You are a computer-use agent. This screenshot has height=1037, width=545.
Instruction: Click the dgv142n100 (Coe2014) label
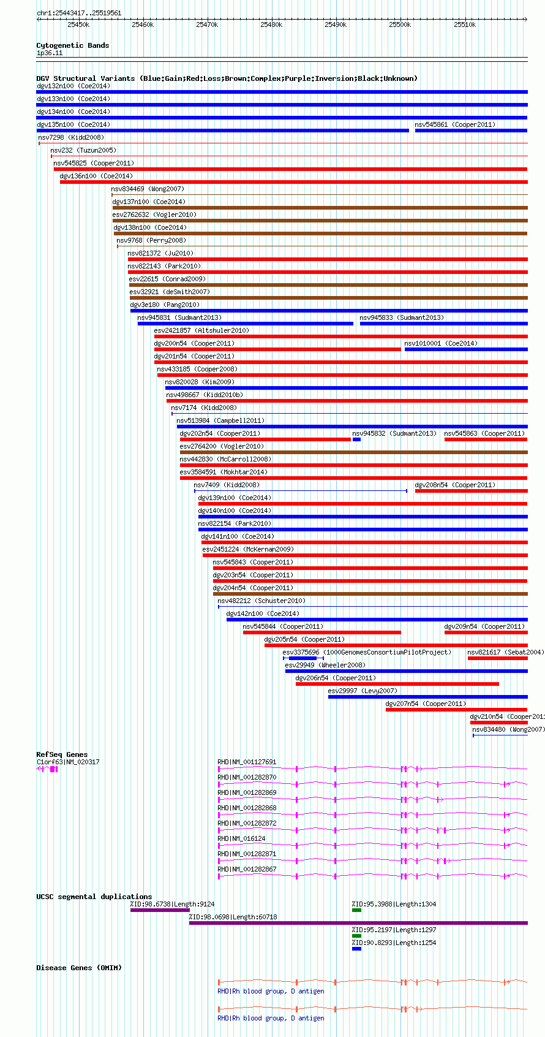tap(263, 613)
